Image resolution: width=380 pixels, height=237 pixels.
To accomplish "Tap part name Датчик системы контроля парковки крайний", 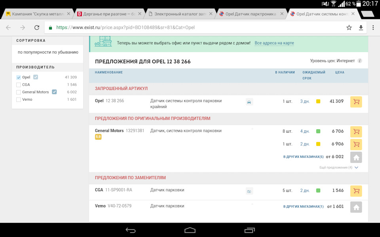I will (186, 104).
